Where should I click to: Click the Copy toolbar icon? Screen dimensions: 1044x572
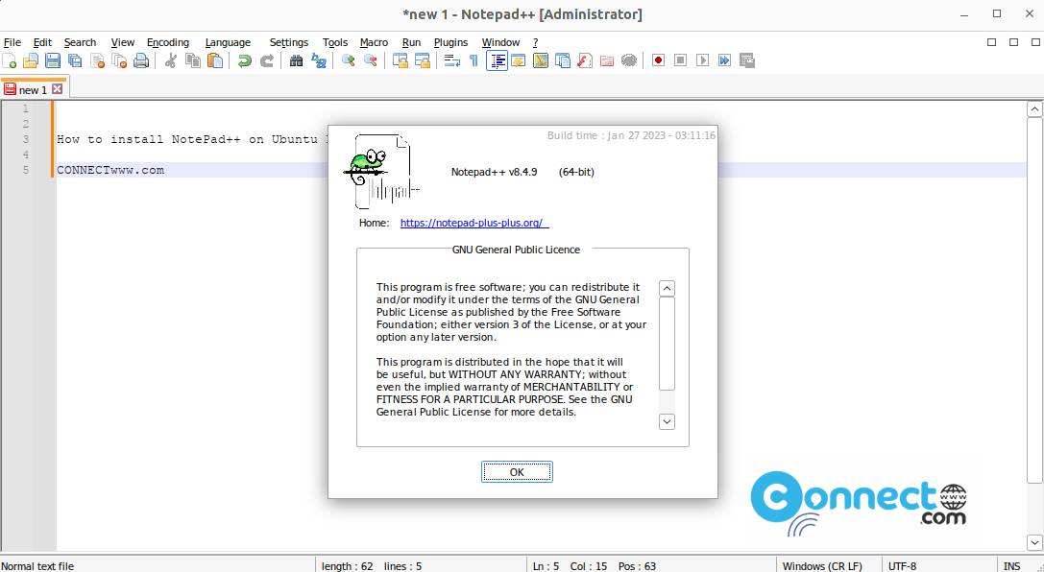coord(193,61)
